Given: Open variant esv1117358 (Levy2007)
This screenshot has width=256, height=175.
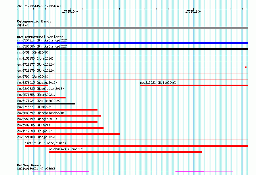Looking at the screenshot, I should pos(35,131).
